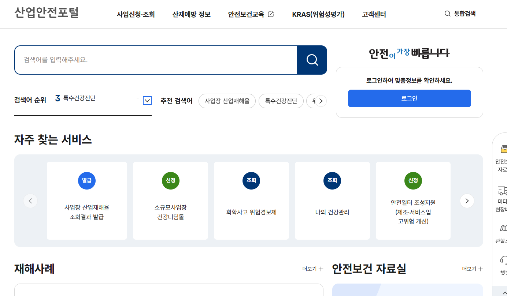Viewport: 507px width, 296px height.
Task: Open the 산재예방 정보 menu
Action: point(192,15)
